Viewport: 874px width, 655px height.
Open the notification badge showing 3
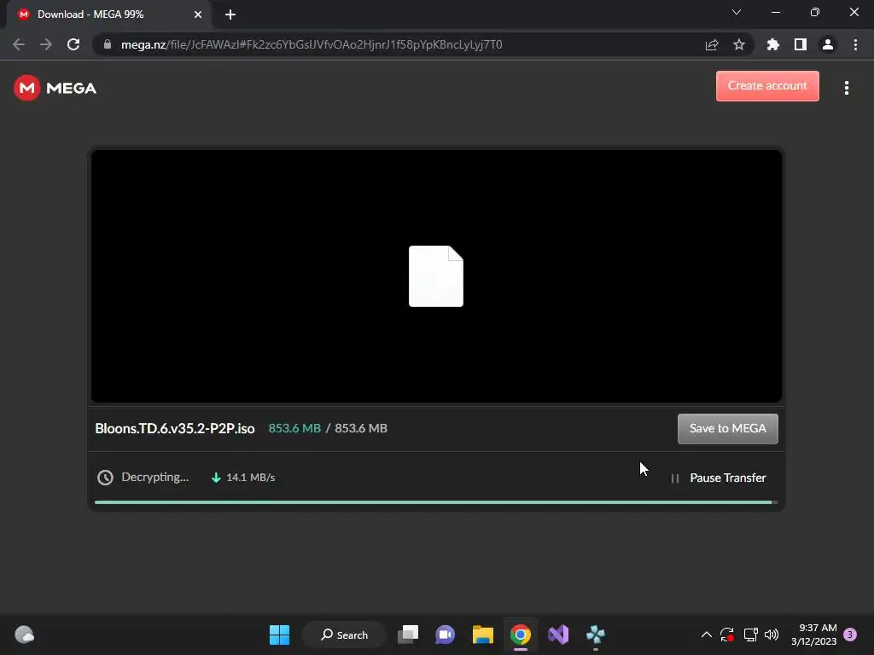(850, 635)
